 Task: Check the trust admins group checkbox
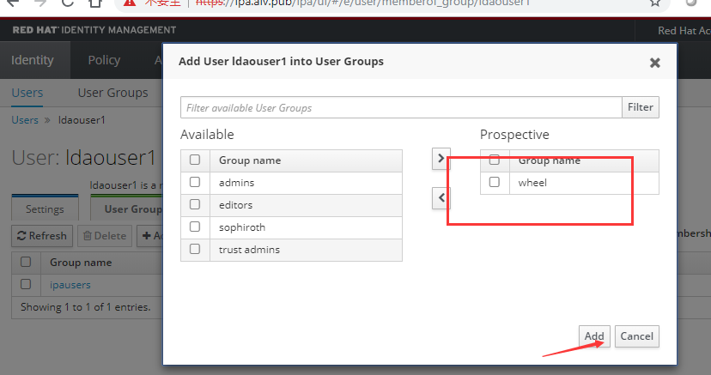(x=195, y=249)
